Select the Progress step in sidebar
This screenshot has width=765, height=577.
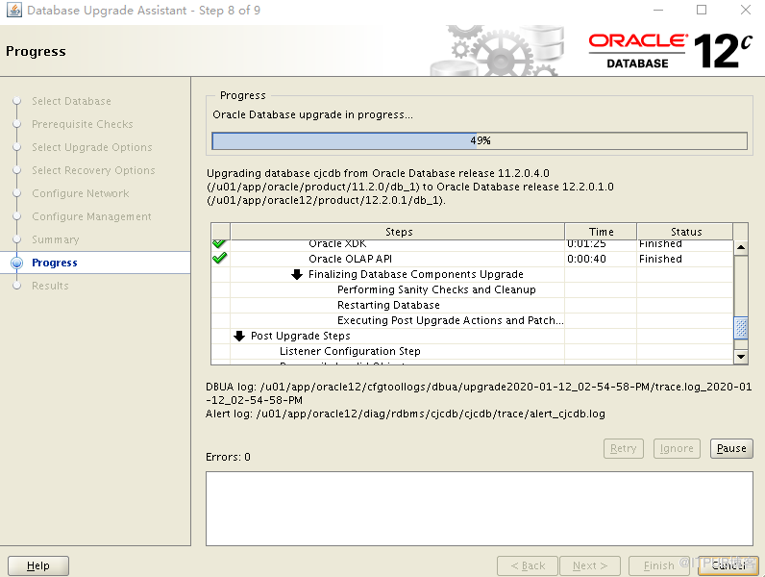(x=55, y=263)
